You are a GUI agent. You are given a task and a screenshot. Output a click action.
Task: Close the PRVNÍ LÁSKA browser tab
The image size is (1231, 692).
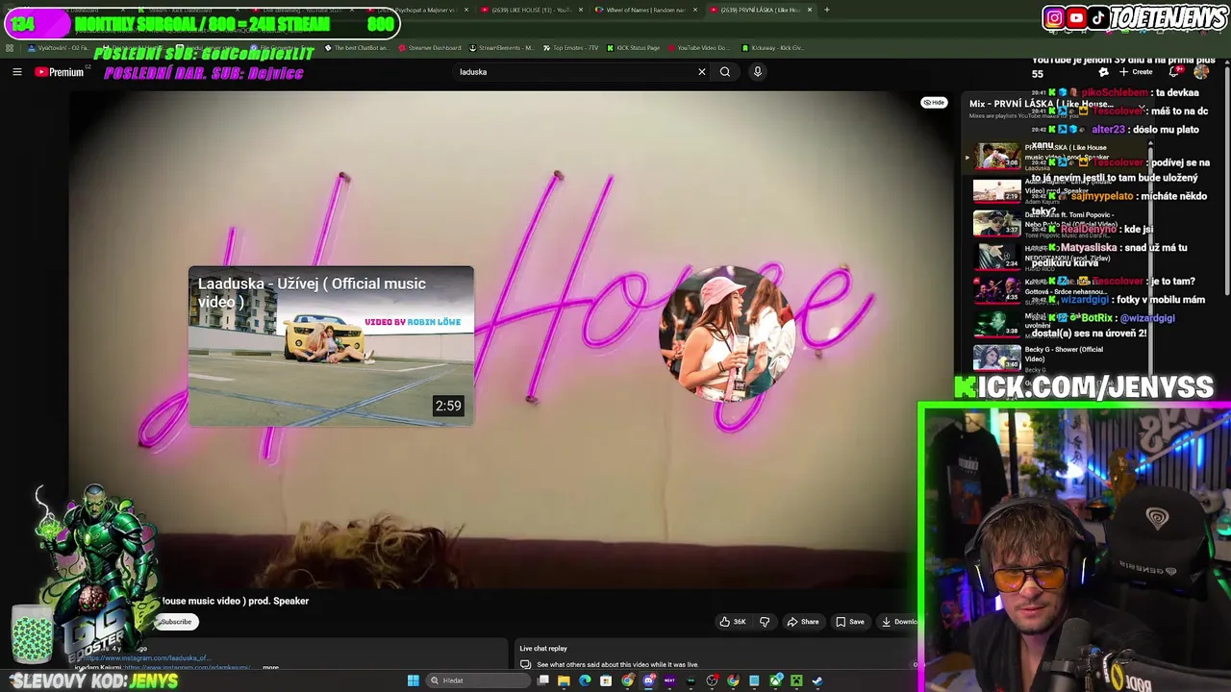click(810, 10)
